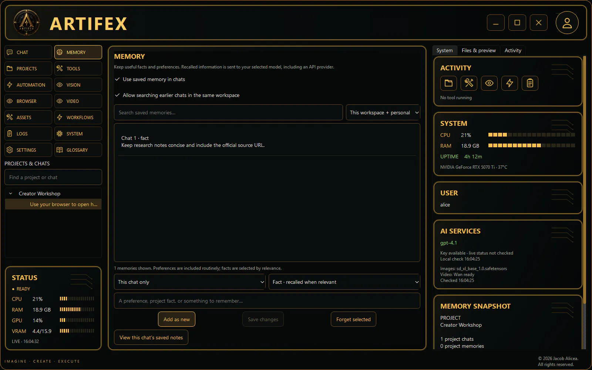Click the eye icon in Activity panel
The height and width of the screenshot is (370, 592).
pyautogui.click(x=489, y=83)
